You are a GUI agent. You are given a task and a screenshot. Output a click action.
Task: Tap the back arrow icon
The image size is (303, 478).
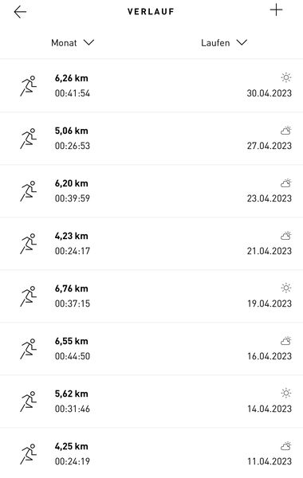20,12
